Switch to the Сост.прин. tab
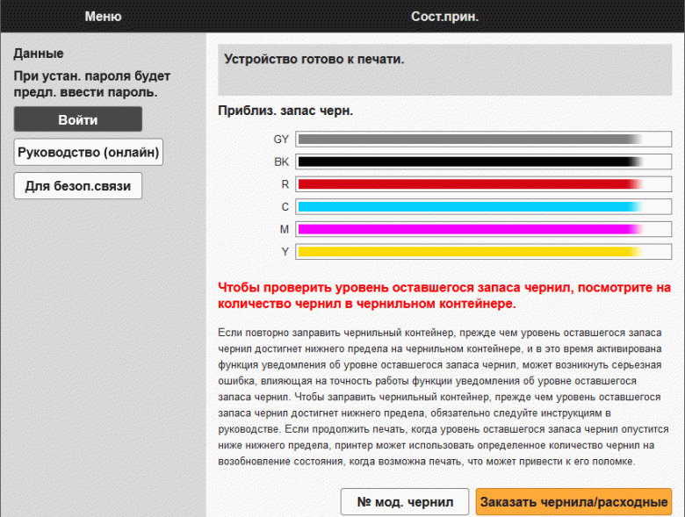 [444, 16]
